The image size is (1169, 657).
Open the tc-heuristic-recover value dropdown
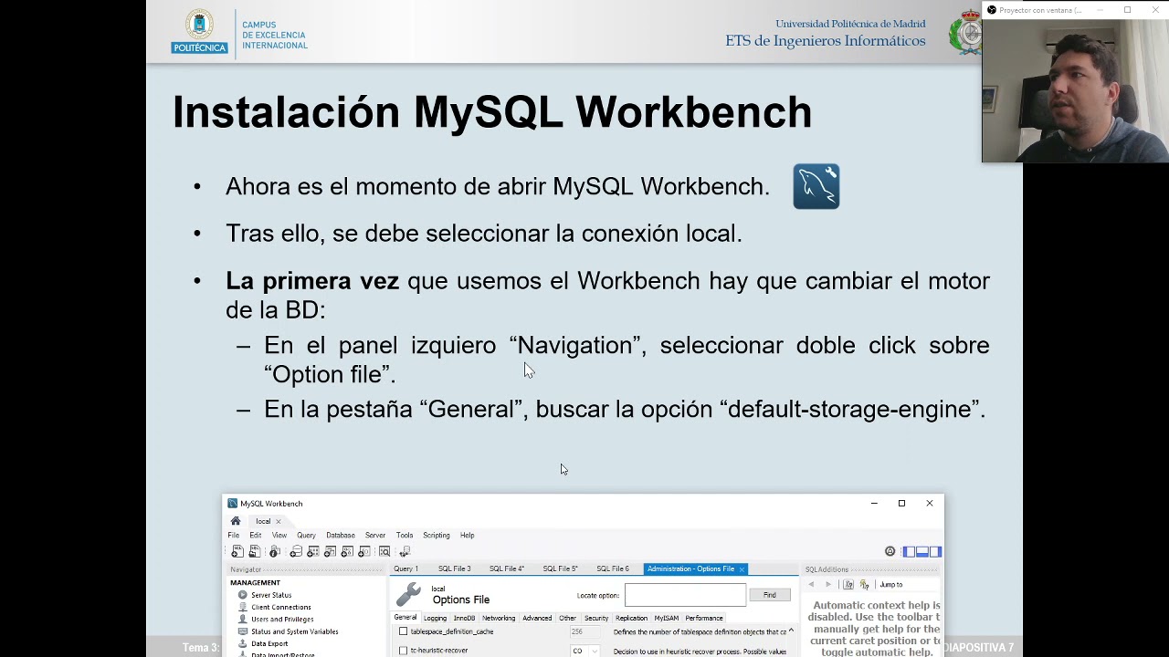(x=595, y=652)
